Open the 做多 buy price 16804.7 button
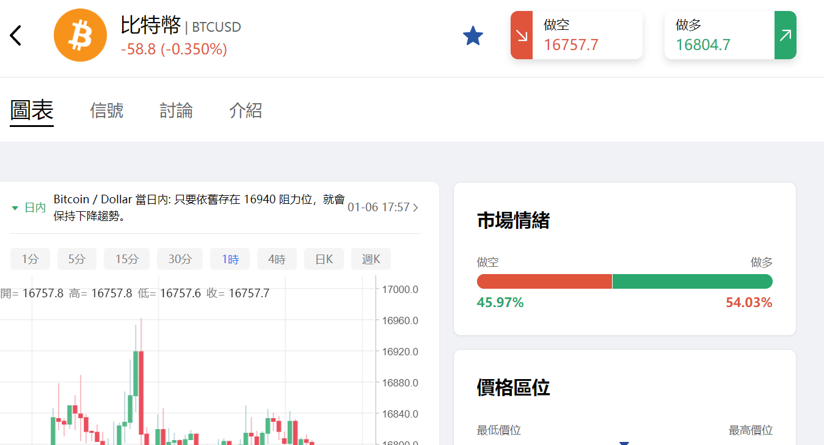The image size is (824, 445). click(x=731, y=35)
